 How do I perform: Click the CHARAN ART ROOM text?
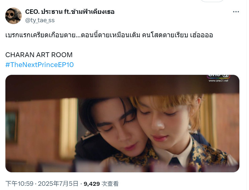pos(39,55)
